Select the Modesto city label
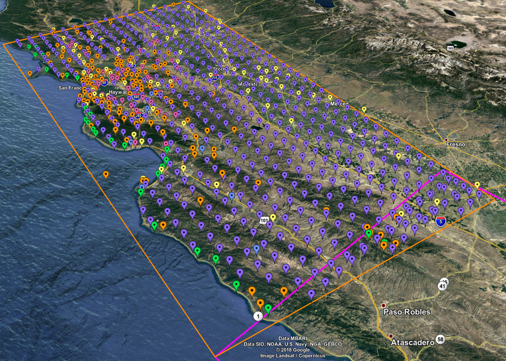This screenshot has width=506, height=361. [x=248, y=84]
